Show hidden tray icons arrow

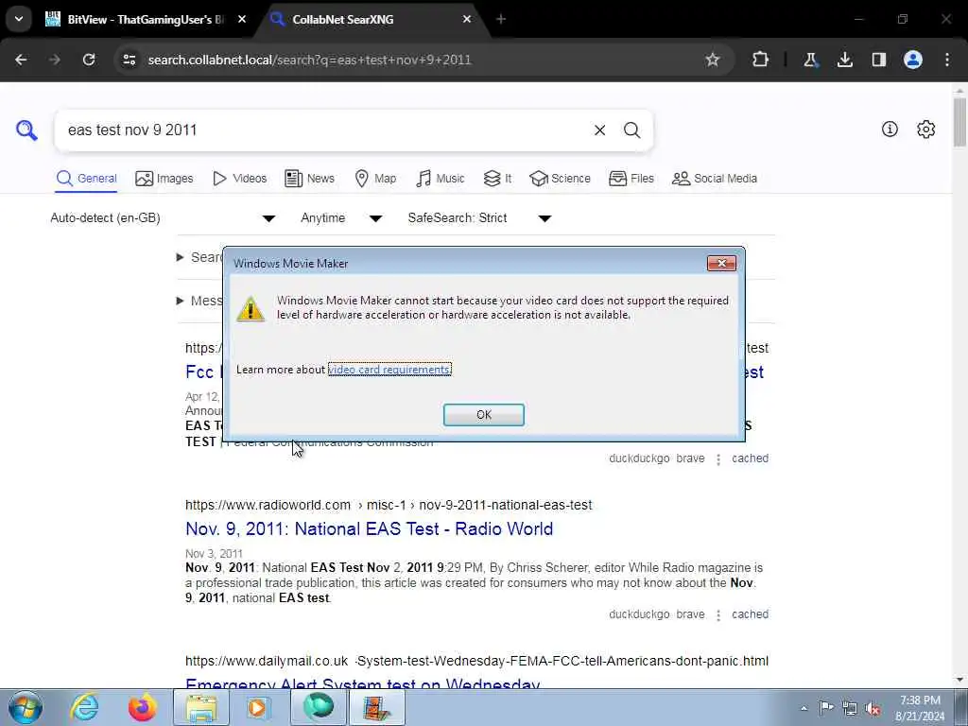click(804, 708)
